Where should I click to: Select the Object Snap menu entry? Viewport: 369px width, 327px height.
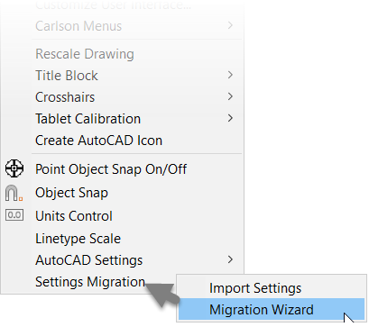[71, 193]
